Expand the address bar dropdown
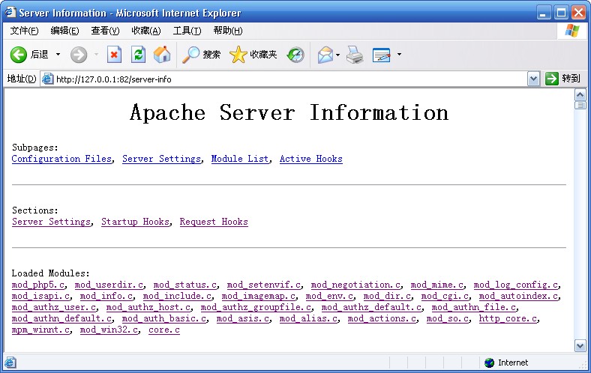591x373 pixels. (x=533, y=79)
